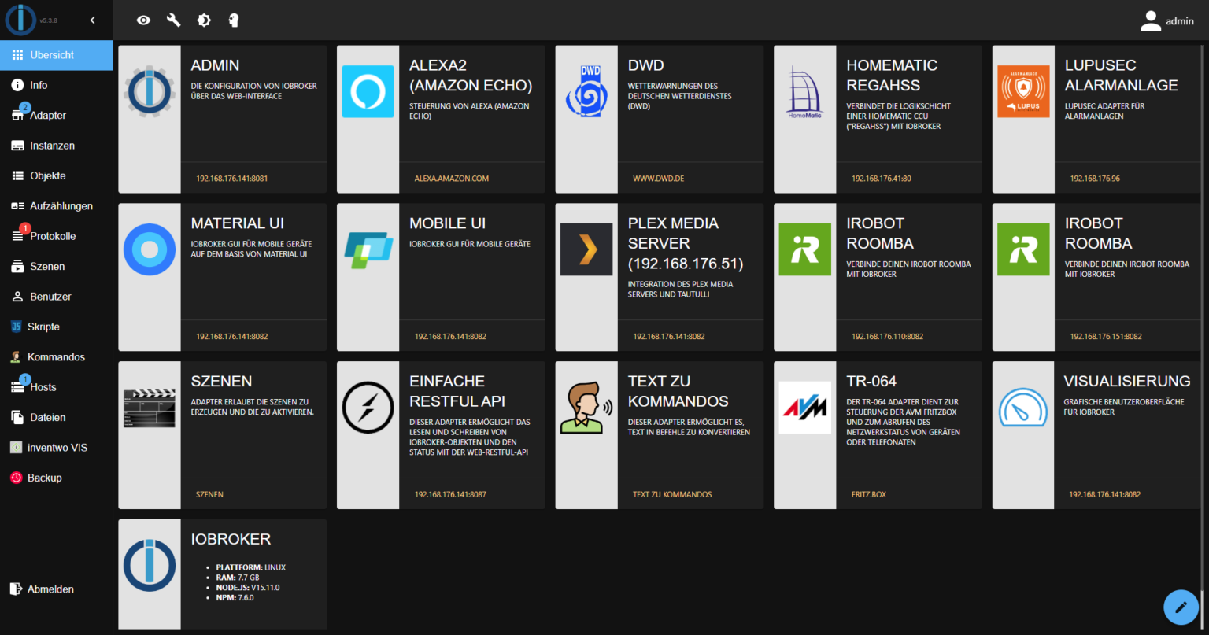The width and height of the screenshot is (1209, 635).
Task: Click the Backup icon in the sidebar
Action: coord(17,478)
